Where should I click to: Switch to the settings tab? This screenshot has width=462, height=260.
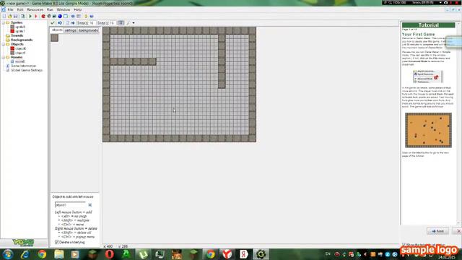coord(71,30)
